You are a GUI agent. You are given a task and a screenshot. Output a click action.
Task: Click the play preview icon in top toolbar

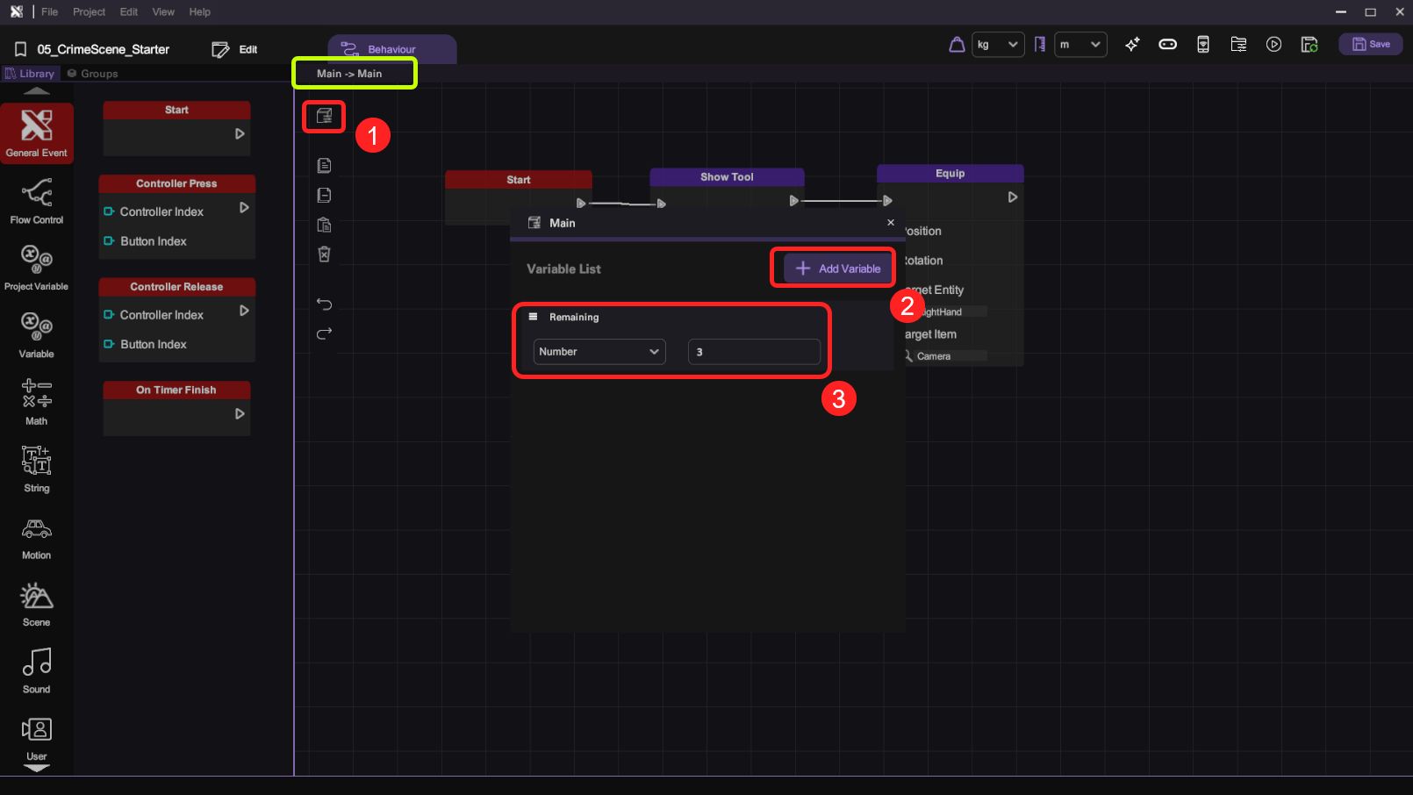(1273, 45)
